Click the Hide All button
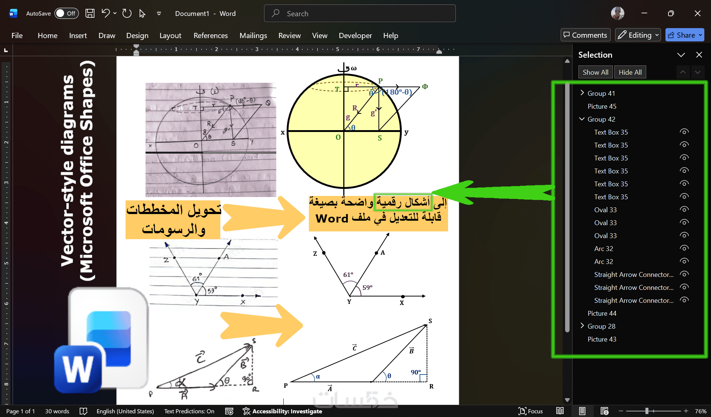 pos(630,72)
